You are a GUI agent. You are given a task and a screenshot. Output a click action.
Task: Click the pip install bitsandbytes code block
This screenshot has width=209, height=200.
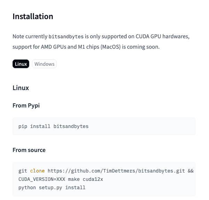104,126
